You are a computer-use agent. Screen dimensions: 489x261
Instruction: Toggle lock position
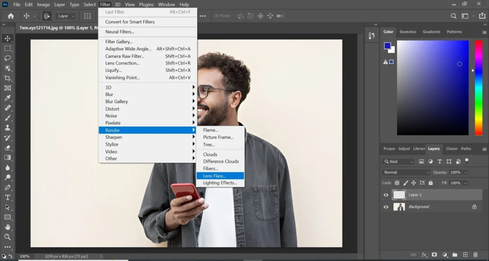click(414, 183)
